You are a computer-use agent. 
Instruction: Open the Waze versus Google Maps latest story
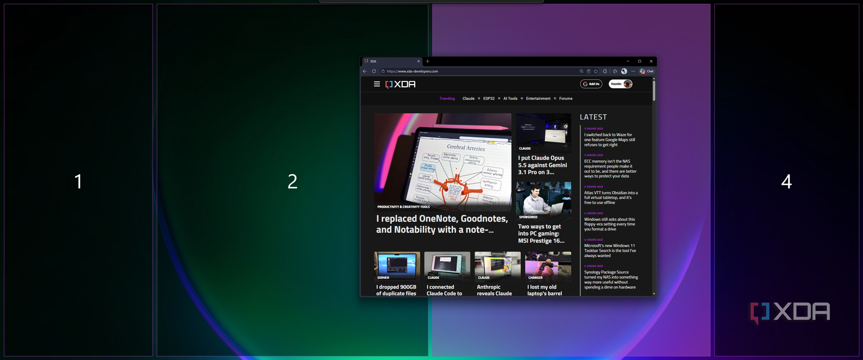tap(610, 140)
